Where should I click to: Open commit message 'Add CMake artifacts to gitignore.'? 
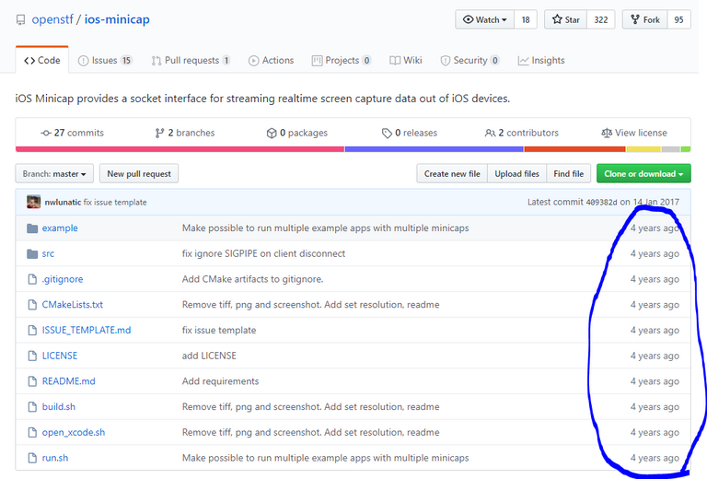pos(252,279)
